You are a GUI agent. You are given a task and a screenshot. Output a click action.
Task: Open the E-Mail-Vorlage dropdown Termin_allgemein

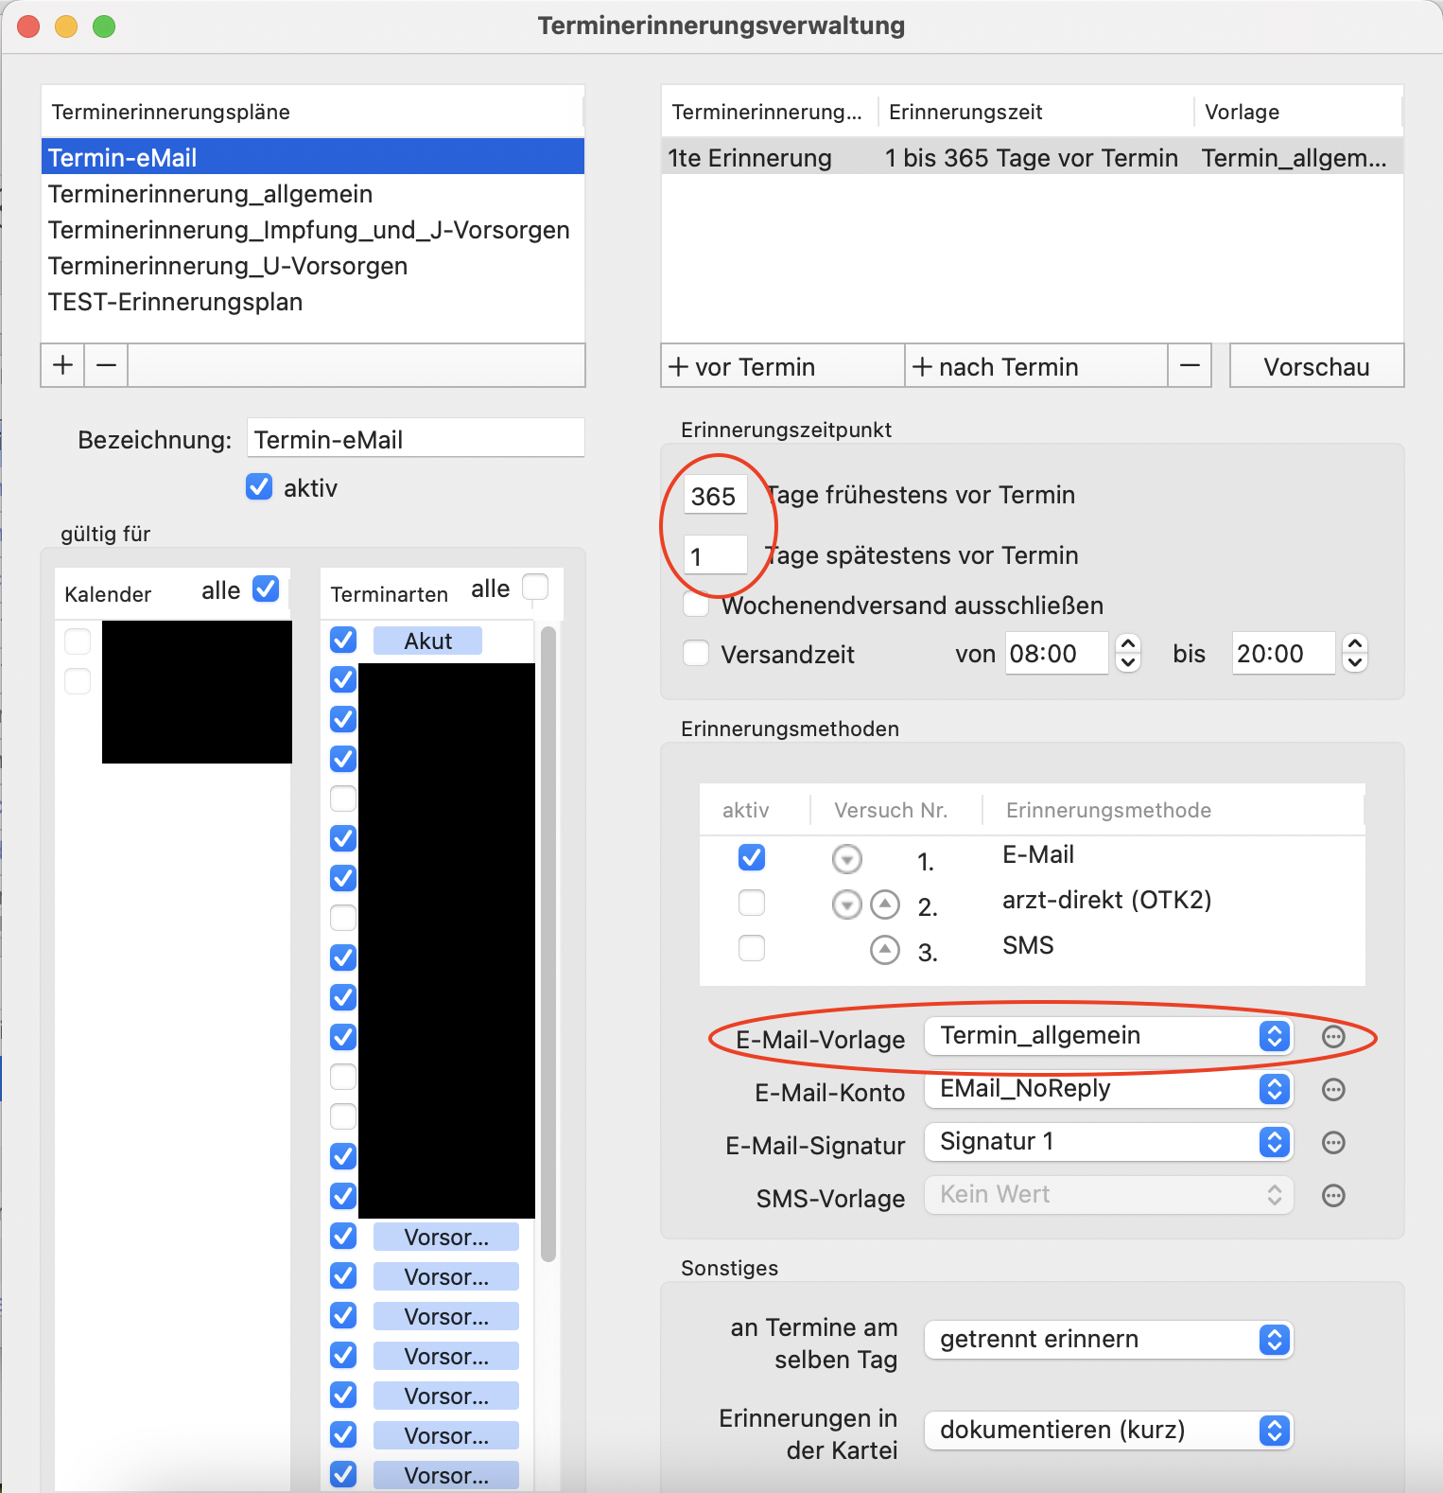(1108, 1036)
